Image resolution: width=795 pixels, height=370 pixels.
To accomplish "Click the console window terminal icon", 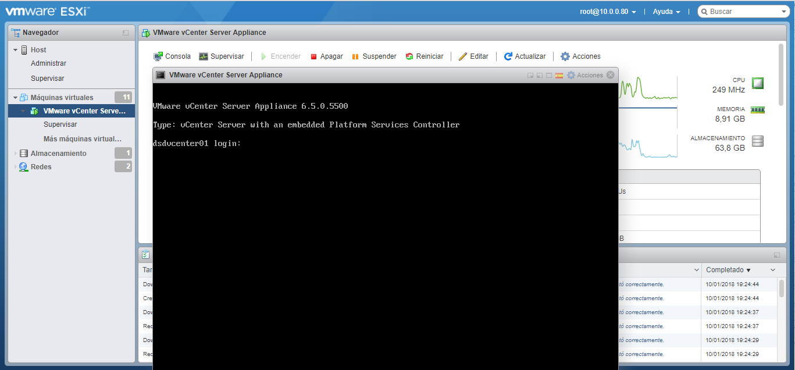I will [161, 75].
